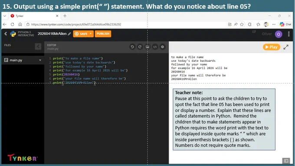Click output line '20260416MrAllen'
The image size is (295, 166).
click(x=184, y=79)
